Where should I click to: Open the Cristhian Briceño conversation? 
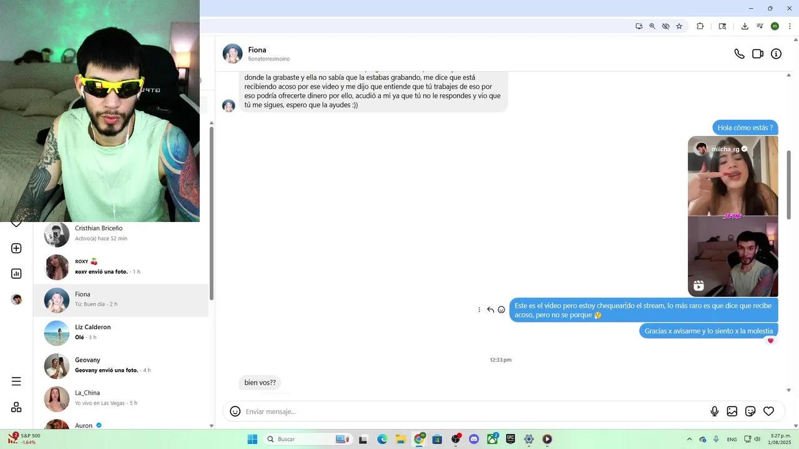120,234
